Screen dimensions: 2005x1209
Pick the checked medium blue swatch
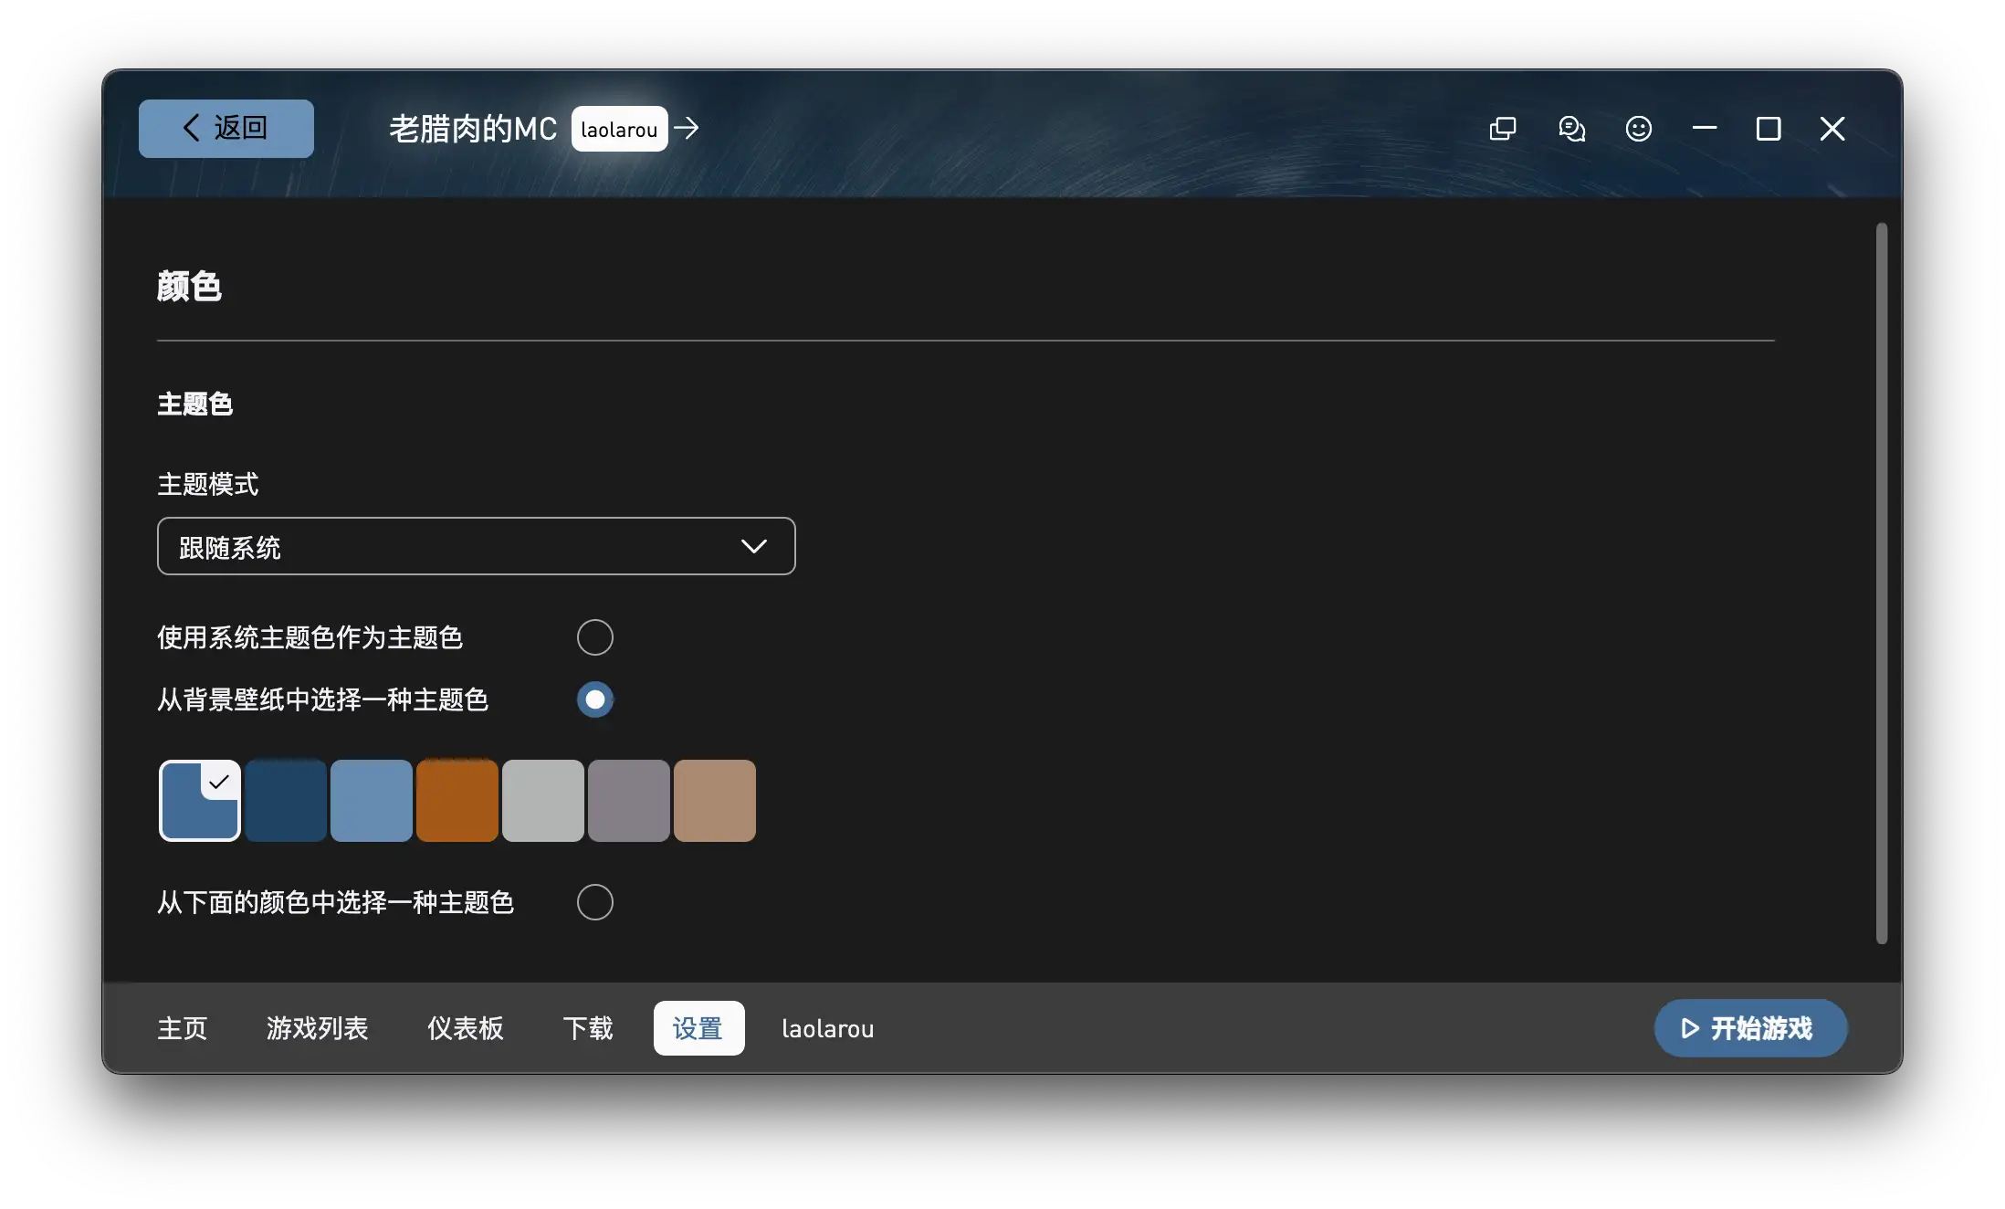pos(200,801)
